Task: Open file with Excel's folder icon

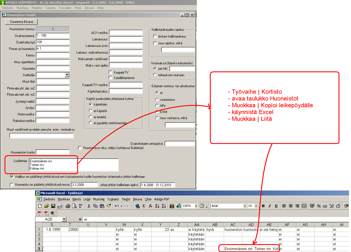Action: coord(46,206)
